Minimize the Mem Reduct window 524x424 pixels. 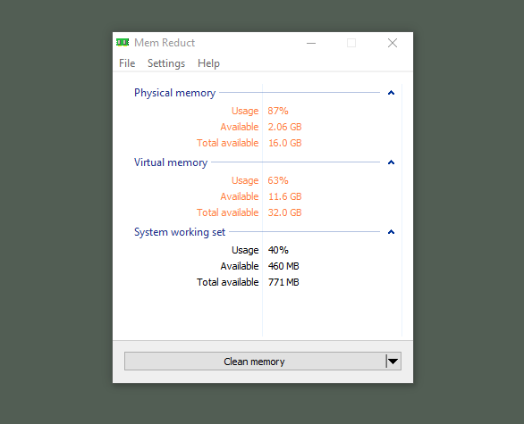311,43
